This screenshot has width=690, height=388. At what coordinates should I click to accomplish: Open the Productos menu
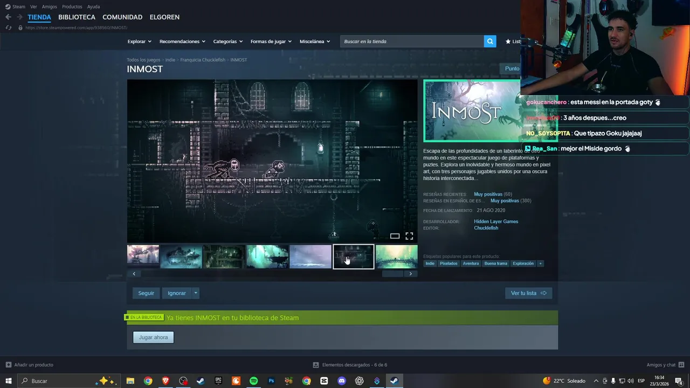[72, 6]
